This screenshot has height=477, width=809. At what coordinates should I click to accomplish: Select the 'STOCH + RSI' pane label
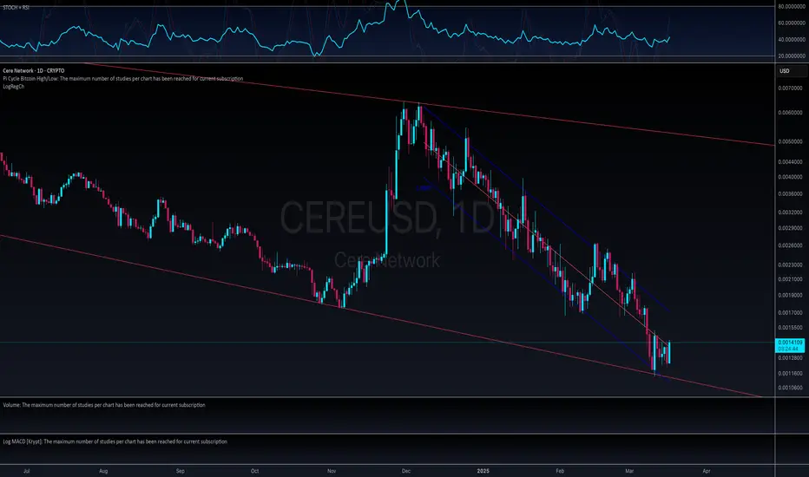16,8
